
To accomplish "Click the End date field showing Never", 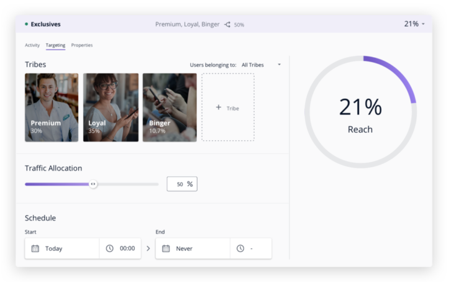I will (193, 248).
